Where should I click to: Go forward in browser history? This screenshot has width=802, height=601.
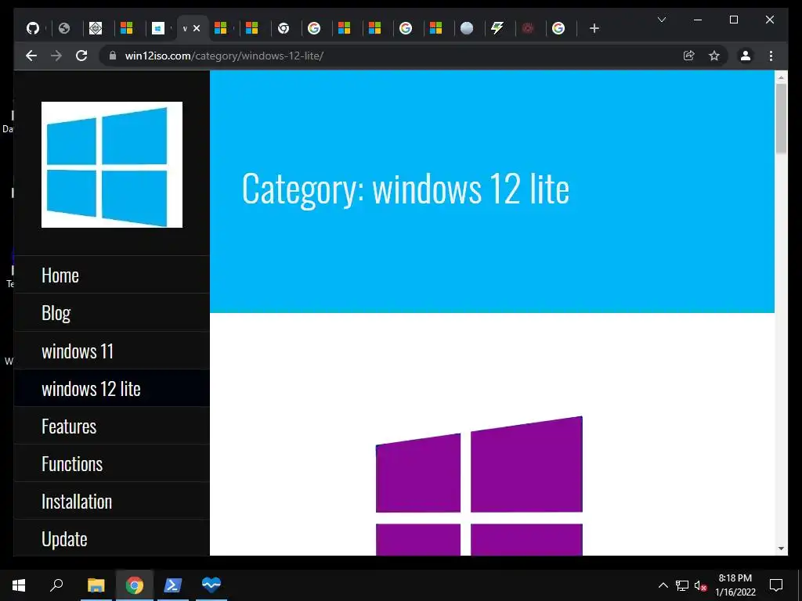[x=56, y=56]
